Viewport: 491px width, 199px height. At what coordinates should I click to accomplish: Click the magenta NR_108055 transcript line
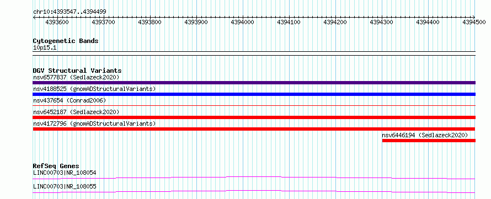click(x=254, y=191)
